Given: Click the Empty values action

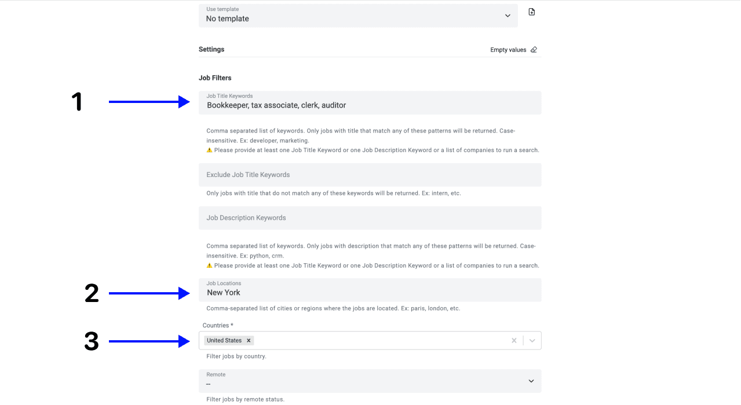Looking at the screenshot, I should point(507,50).
